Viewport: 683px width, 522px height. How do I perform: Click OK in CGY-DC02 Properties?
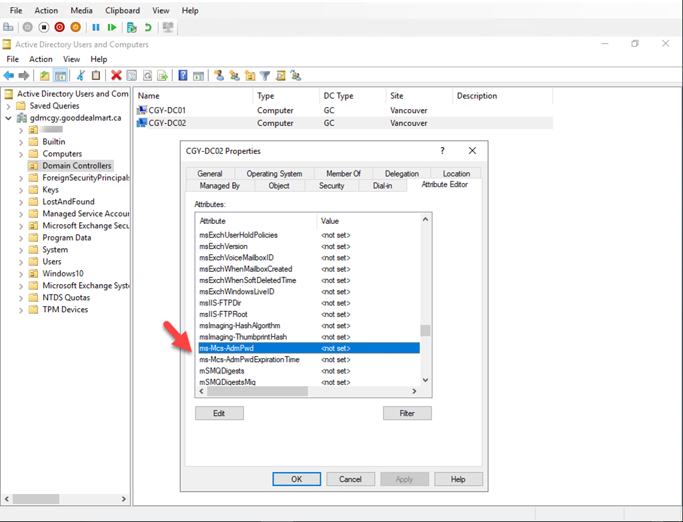[297, 479]
